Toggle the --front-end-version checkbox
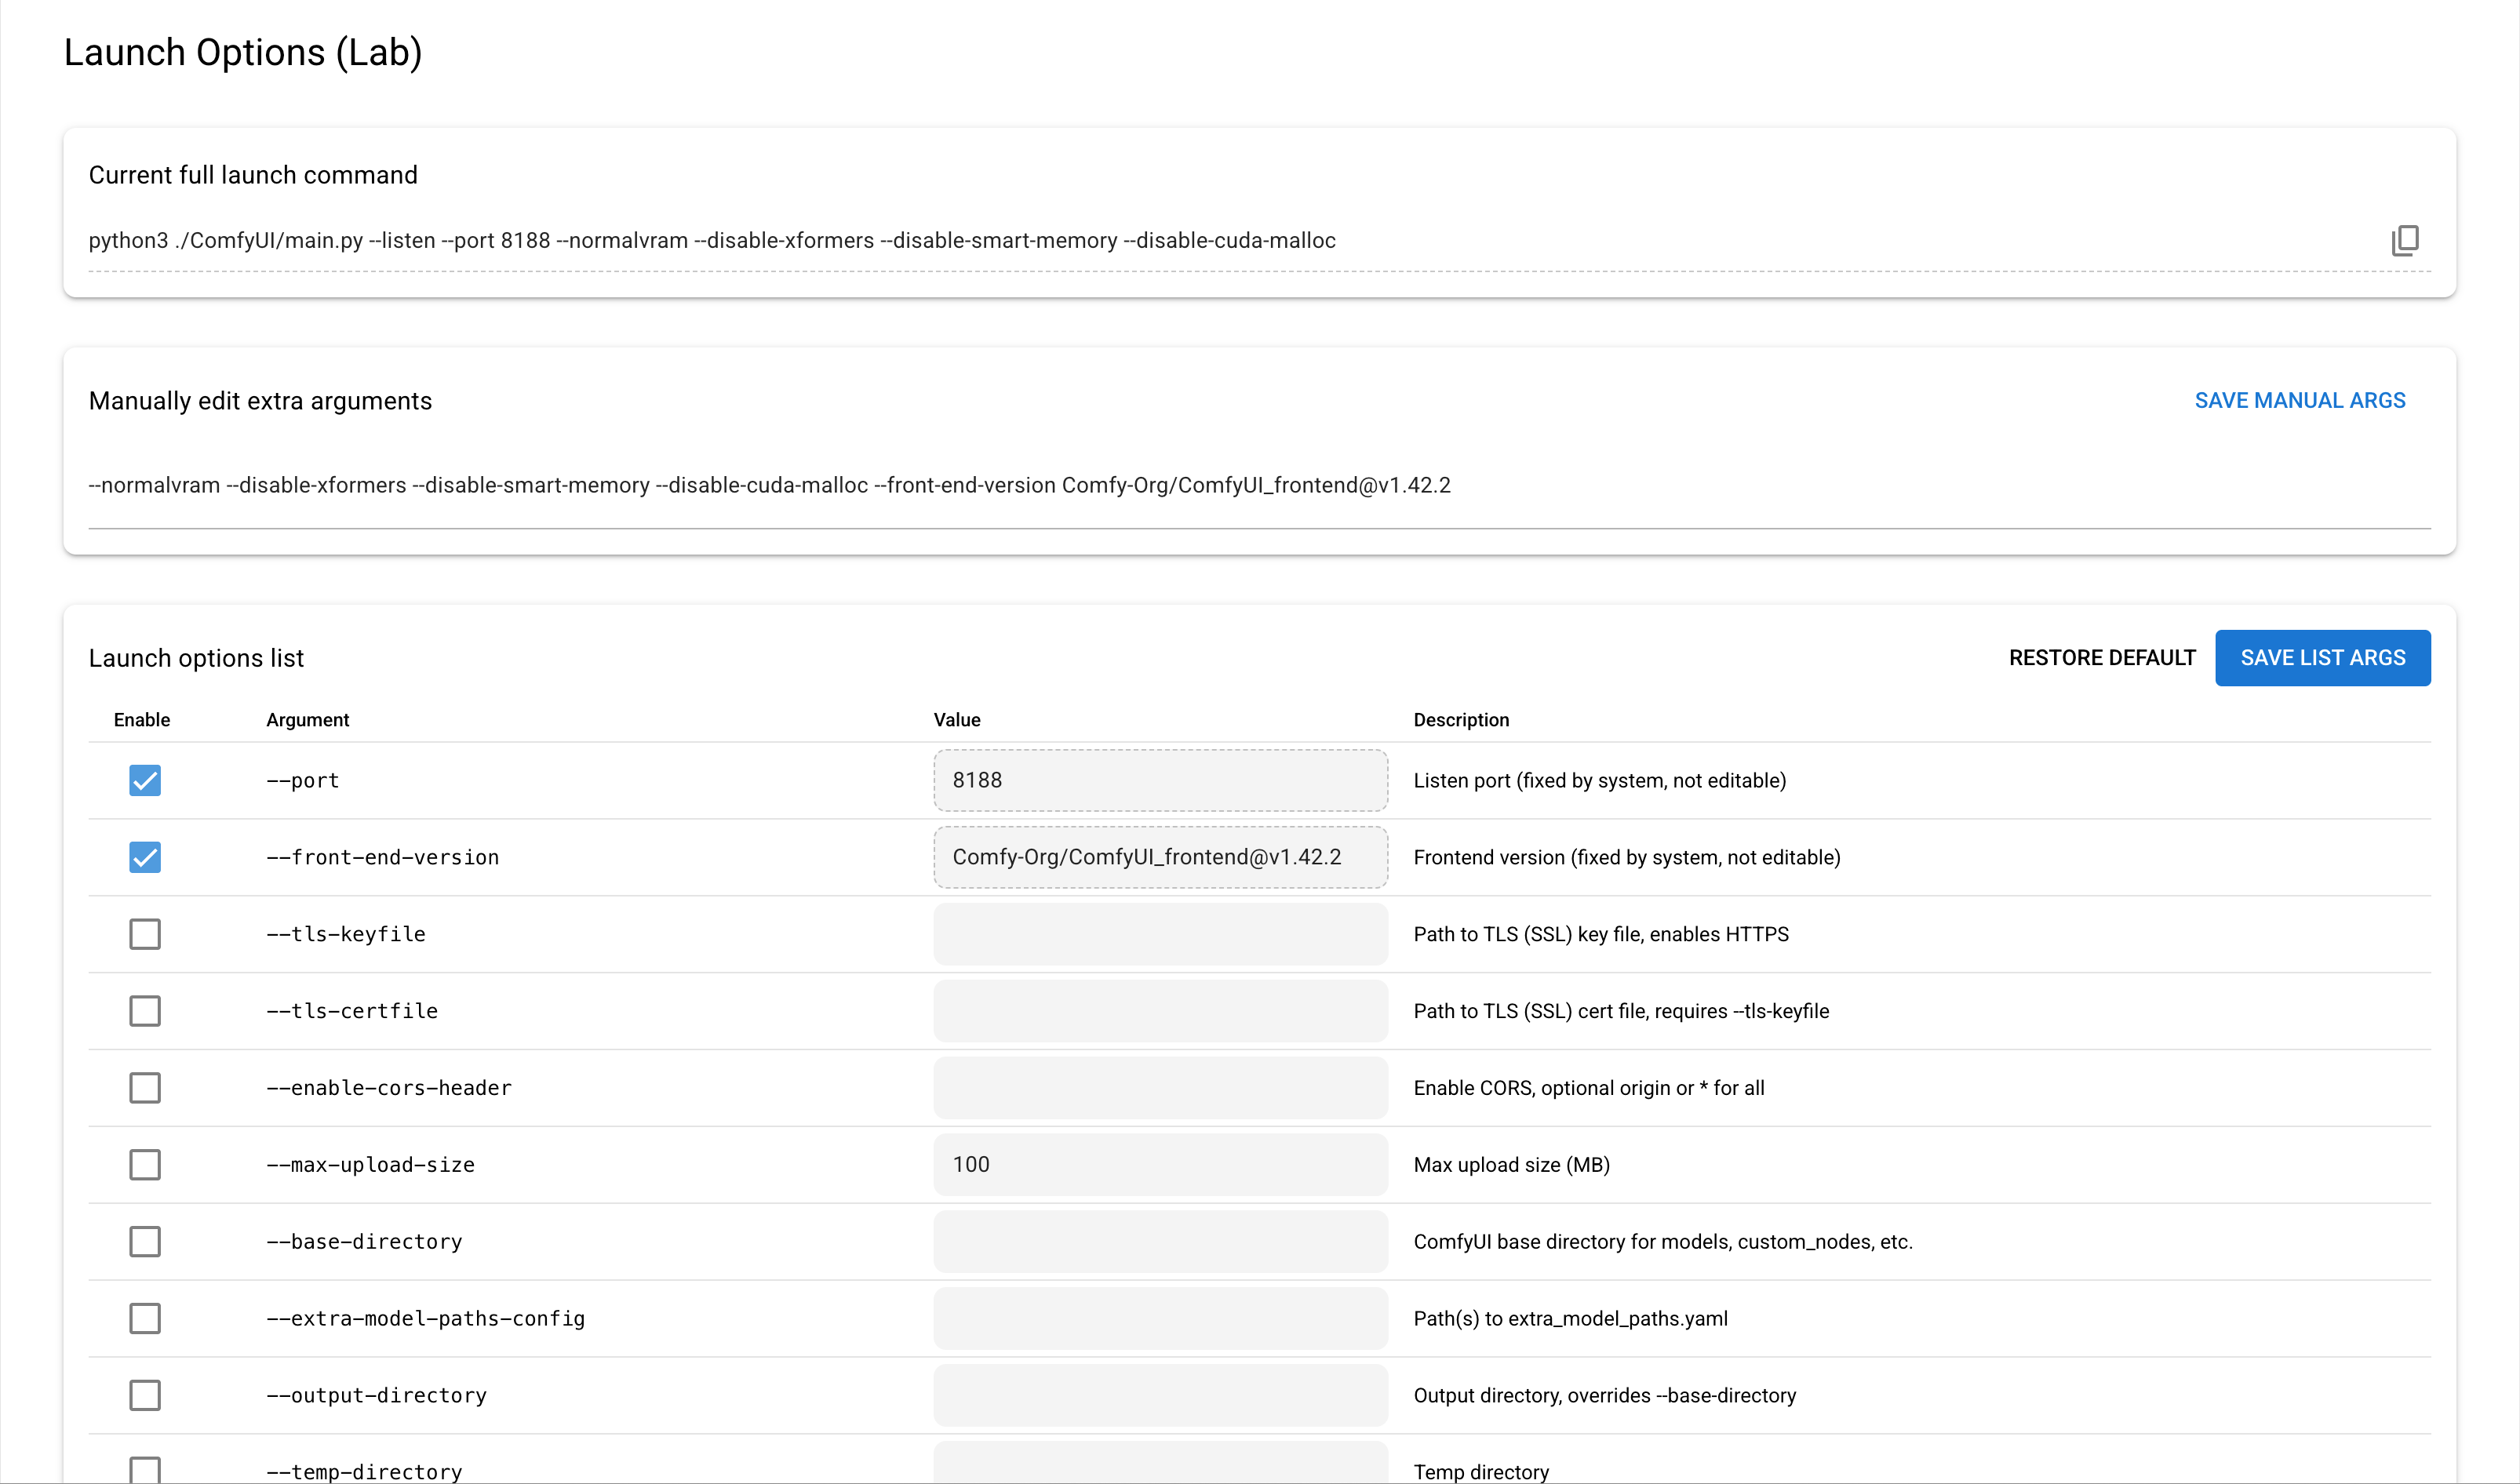The height and width of the screenshot is (1484, 2520). 145,857
